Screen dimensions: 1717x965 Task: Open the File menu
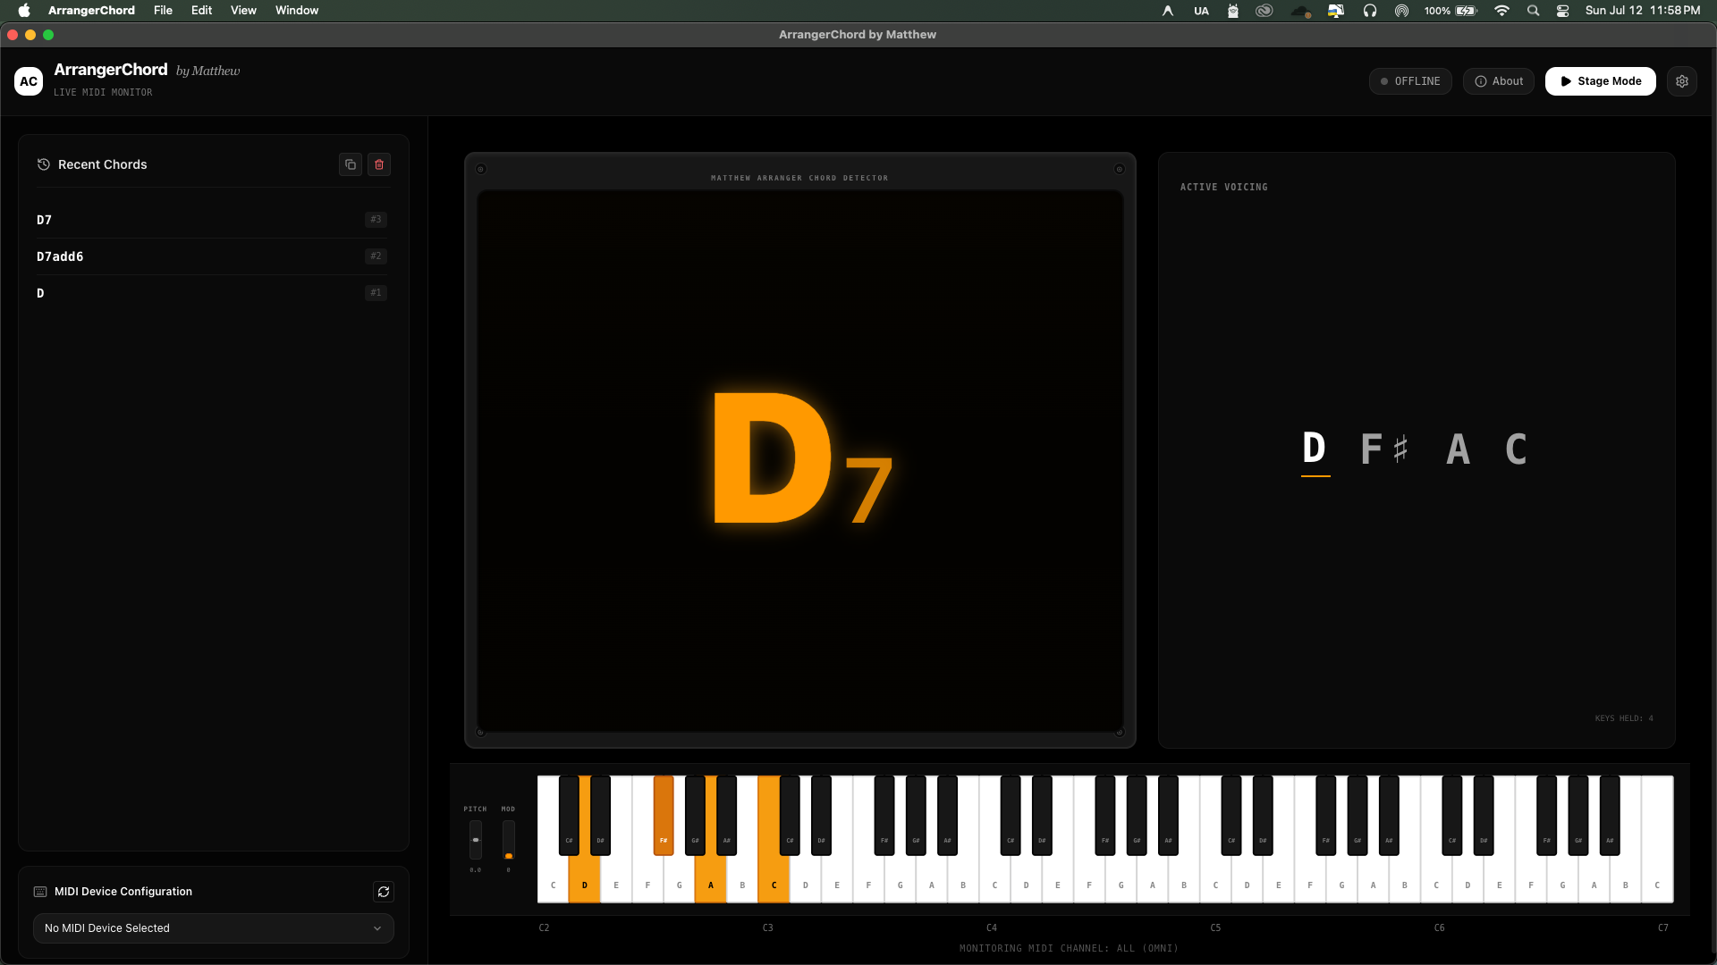click(x=163, y=11)
